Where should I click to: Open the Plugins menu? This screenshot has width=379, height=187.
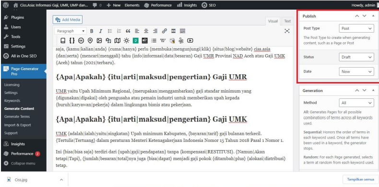tap(24, 17)
